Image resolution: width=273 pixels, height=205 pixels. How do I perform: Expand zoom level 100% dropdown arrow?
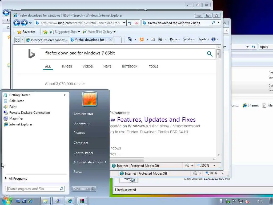tap(214, 165)
